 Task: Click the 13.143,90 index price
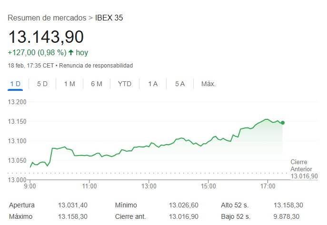coord(46,37)
